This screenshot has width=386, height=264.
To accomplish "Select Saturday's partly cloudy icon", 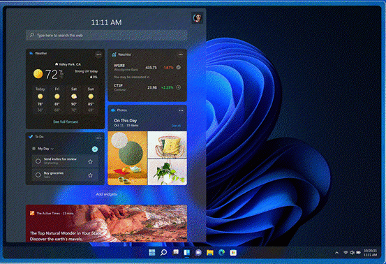I will point(74,96).
